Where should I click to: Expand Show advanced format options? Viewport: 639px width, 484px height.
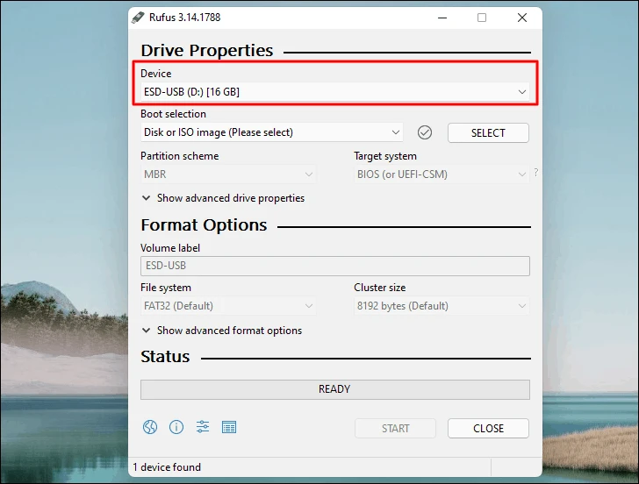pyautogui.click(x=222, y=331)
